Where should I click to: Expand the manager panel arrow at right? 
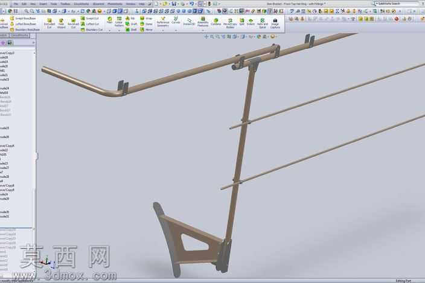pyautogui.click(x=33, y=43)
